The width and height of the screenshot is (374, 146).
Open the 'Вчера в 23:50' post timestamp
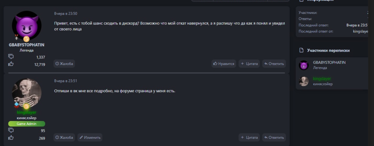pos(66,13)
